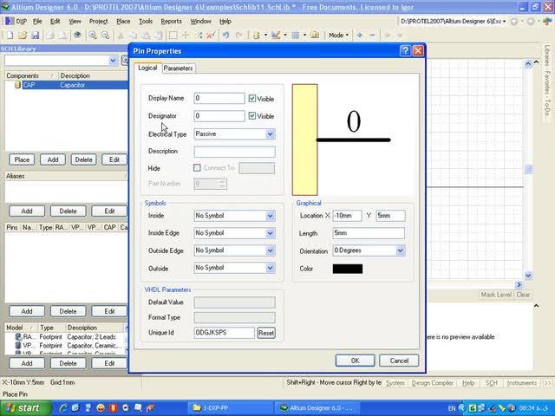Open the Electrical Type dropdown
The width and height of the screenshot is (555, 416).
pyautogui.click(x=270, y=134)
